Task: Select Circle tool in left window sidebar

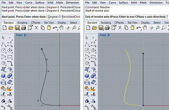Action: (3, 50)
